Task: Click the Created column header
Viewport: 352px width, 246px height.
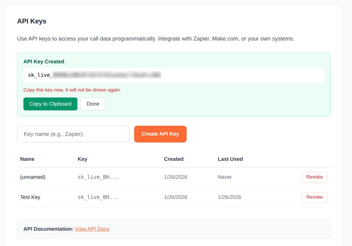Action: coord(173,159)
